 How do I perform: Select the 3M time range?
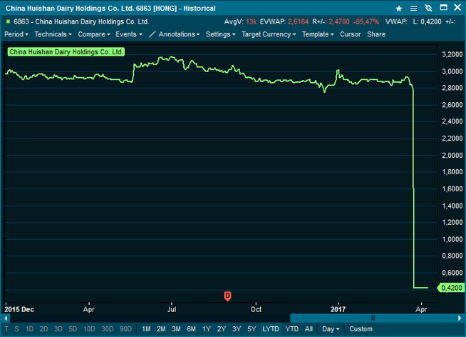click(x=176, y=329)
